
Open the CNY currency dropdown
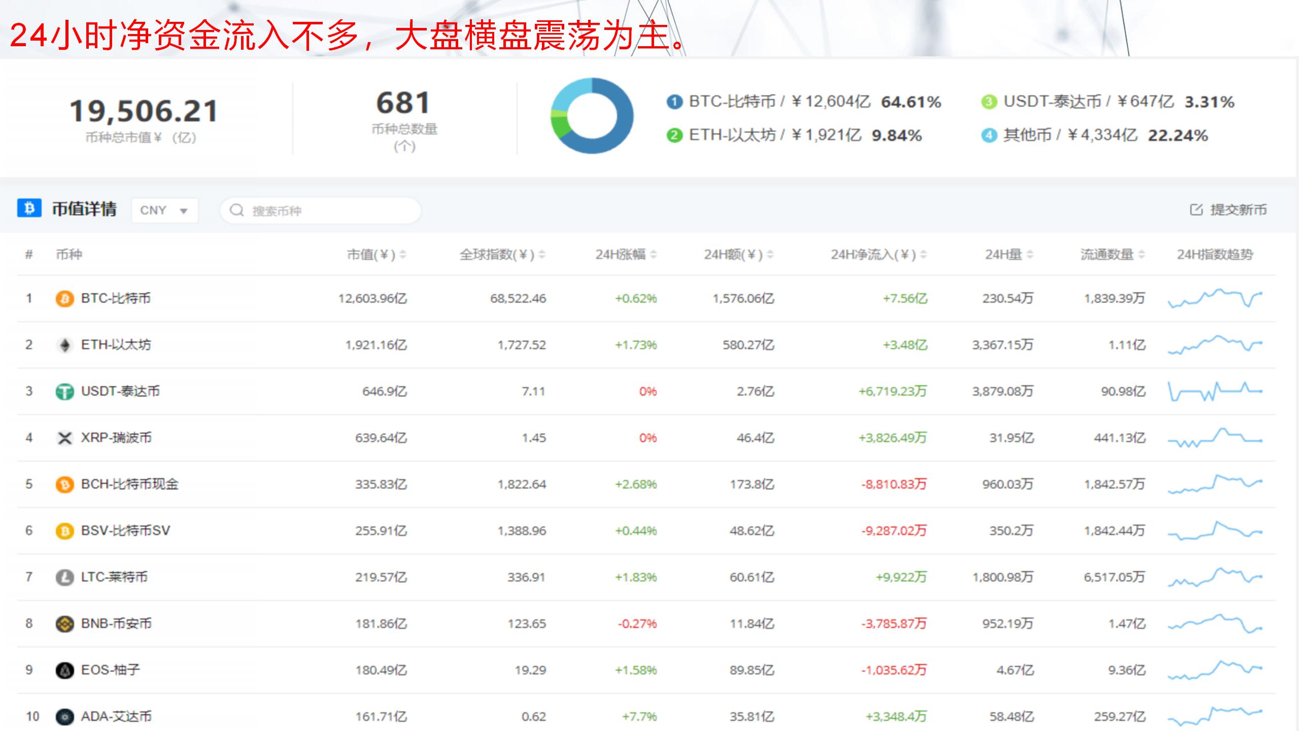164,210
